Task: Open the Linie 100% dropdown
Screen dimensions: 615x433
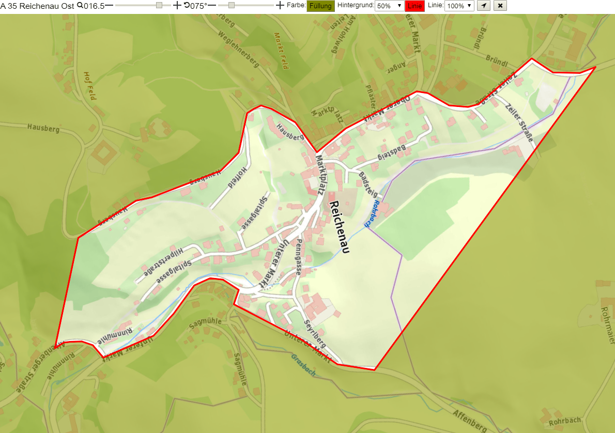Action: (459, 6)
